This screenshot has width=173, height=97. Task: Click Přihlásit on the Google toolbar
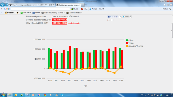coord(165,9)
